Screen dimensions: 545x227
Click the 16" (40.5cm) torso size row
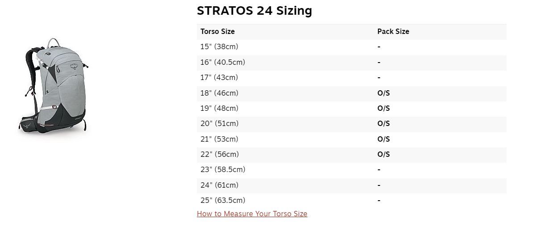(352, 62)
